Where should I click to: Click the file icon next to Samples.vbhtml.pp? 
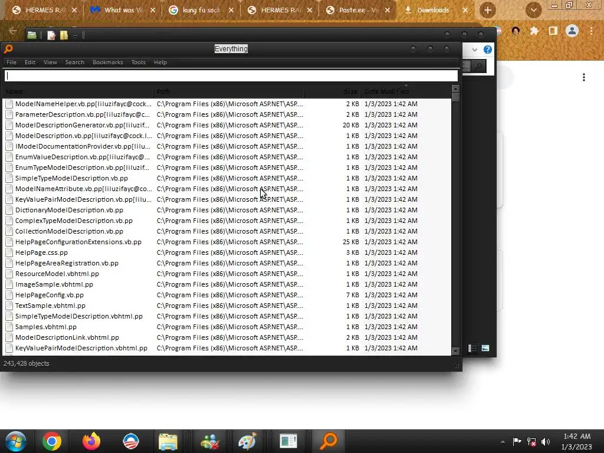(x=9, y=327)
